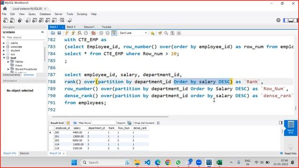The height and width of the screenshot is (168, 299).
Task: Open settings gear icon at top right
Action: pos(278,20)
